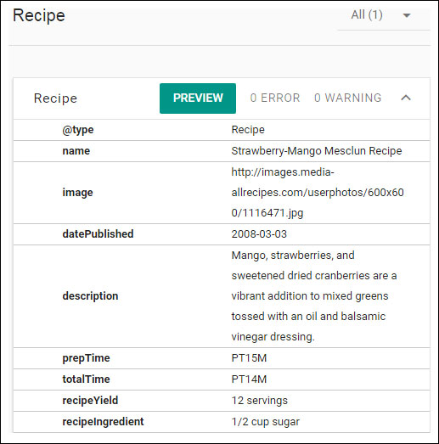The image size is (439, 444).
Task: Select the image property label
Action: 77,193
